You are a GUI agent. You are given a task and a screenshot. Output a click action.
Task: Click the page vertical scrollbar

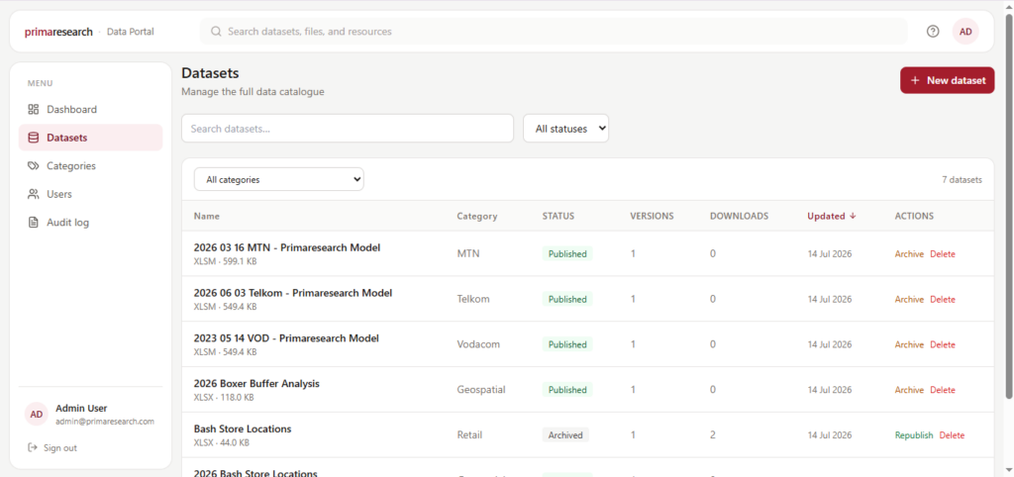pos(1009,206)
